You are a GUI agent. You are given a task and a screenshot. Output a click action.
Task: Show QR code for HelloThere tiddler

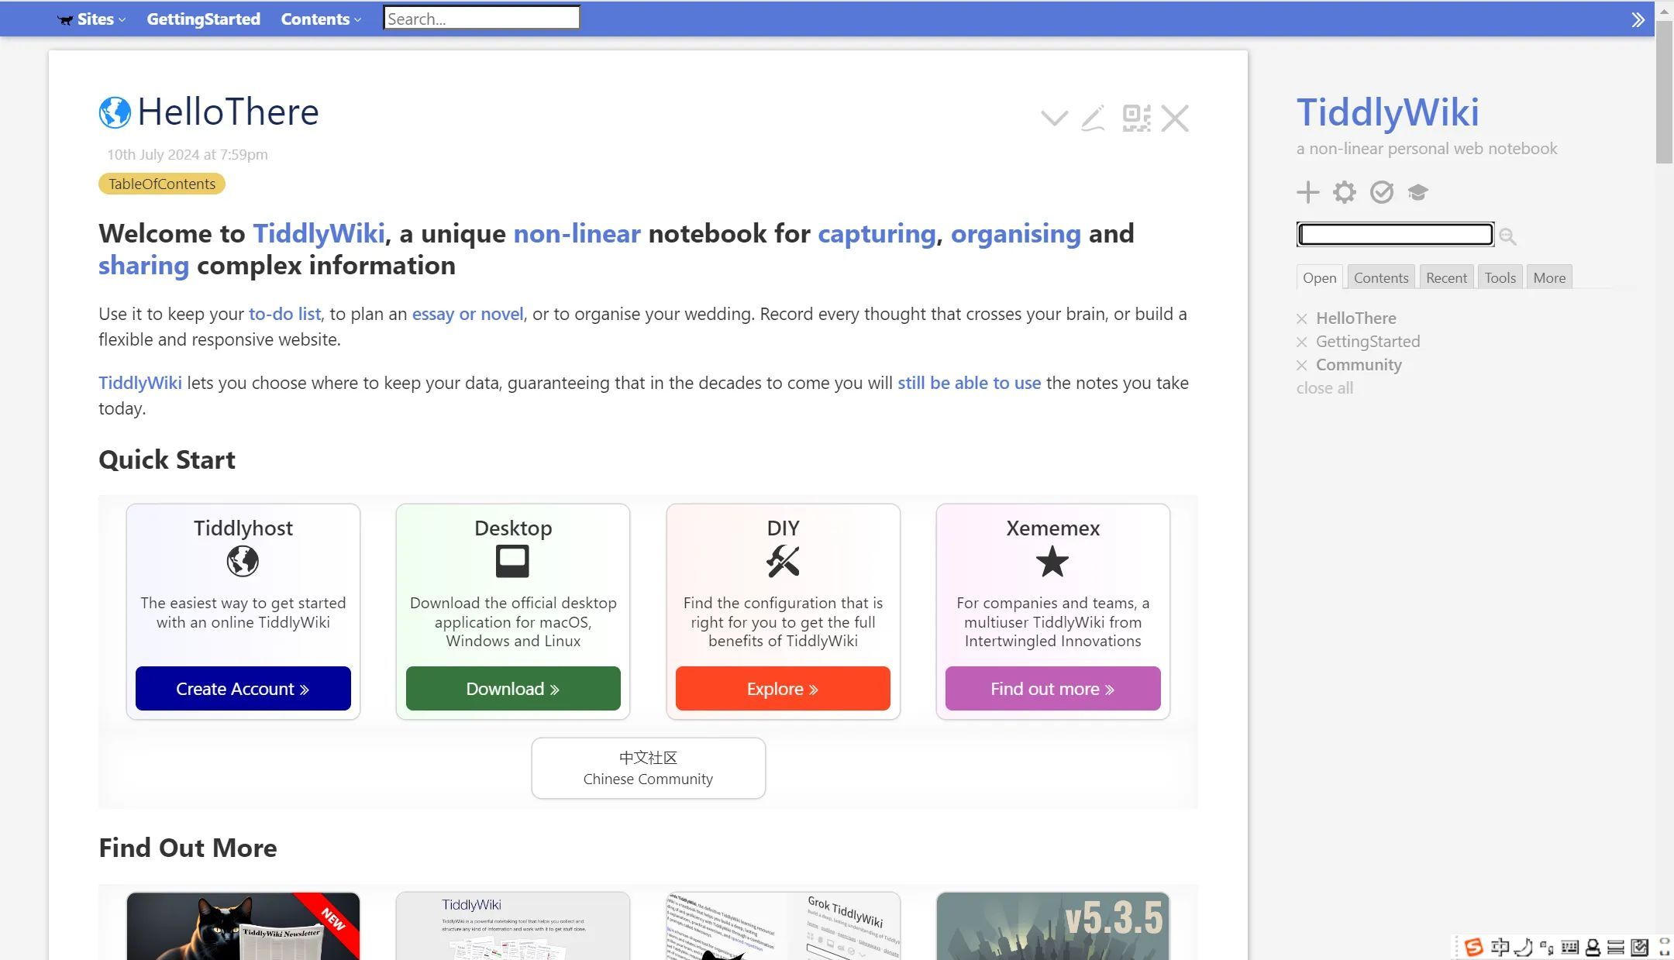click(1135, 119)
